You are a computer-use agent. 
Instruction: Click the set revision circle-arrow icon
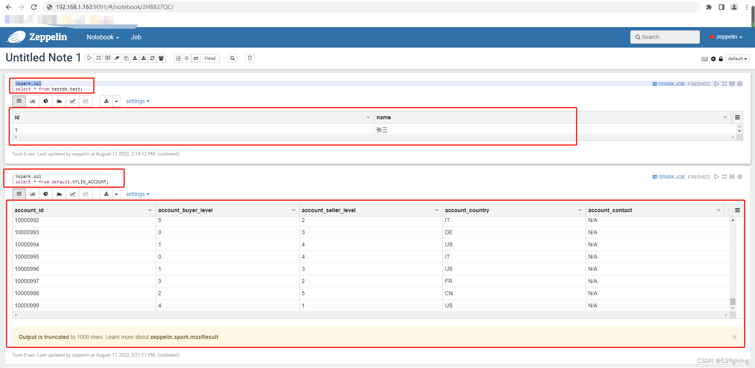click(x=187, y=58)
